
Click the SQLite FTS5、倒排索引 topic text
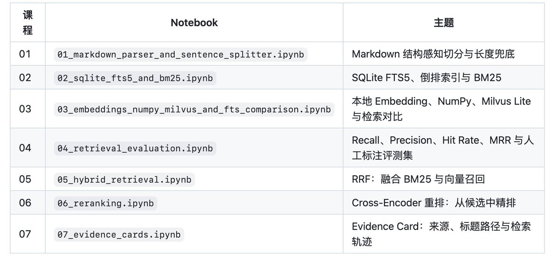coord(408,78)
